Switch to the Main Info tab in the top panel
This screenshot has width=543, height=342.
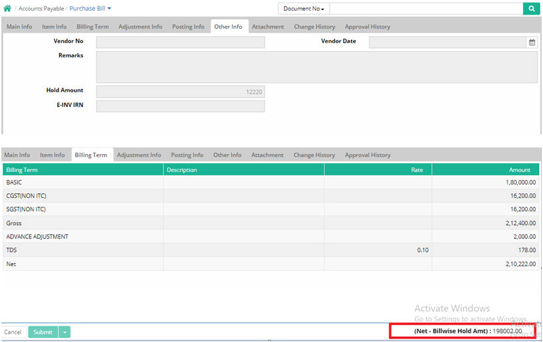pyautogui.click(x=19, y=27)
